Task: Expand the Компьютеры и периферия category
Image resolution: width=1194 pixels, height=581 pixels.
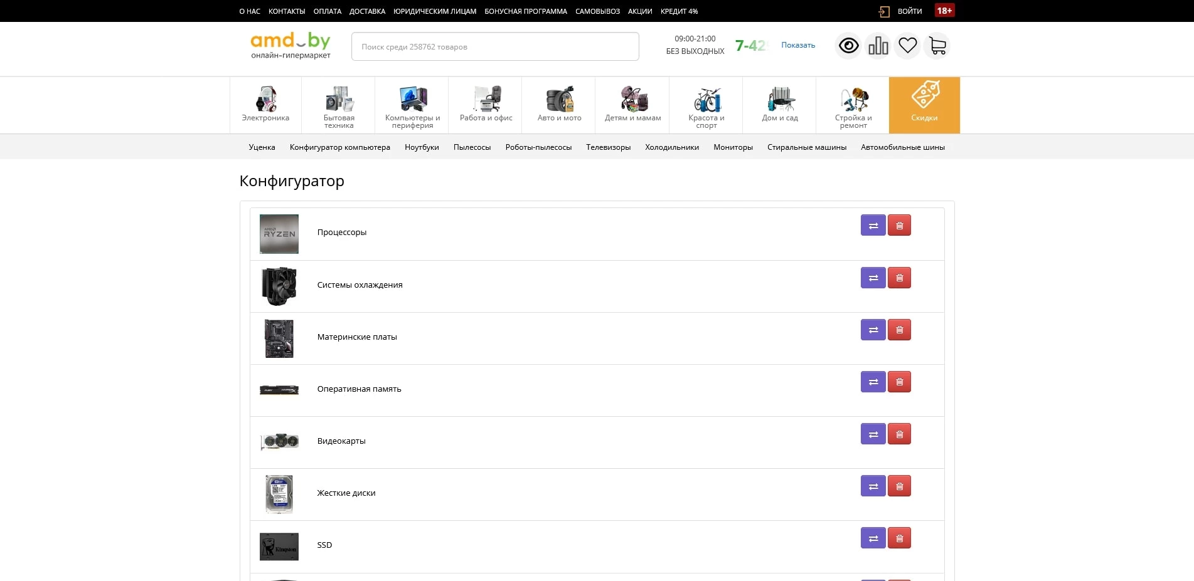Action: 412,105
